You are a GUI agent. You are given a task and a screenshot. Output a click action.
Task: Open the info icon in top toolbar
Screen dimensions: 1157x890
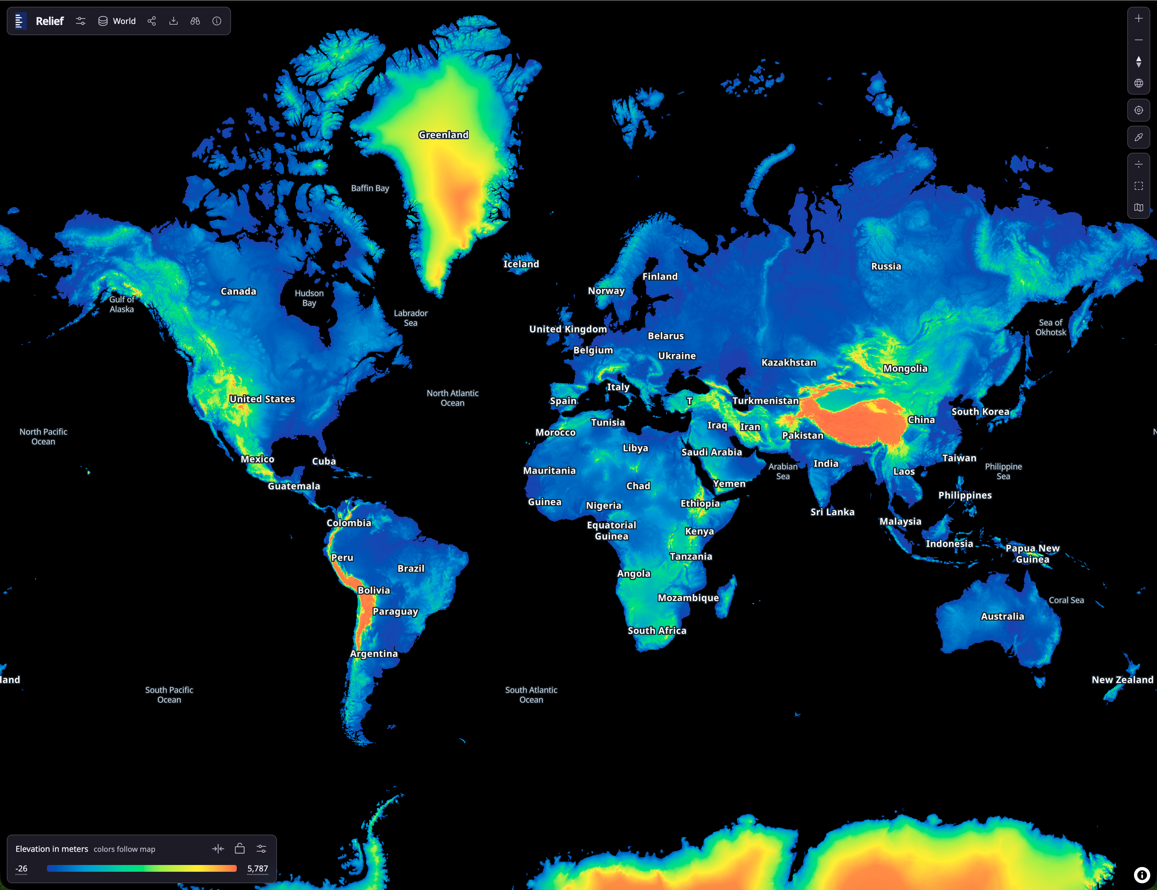(216, 21)
